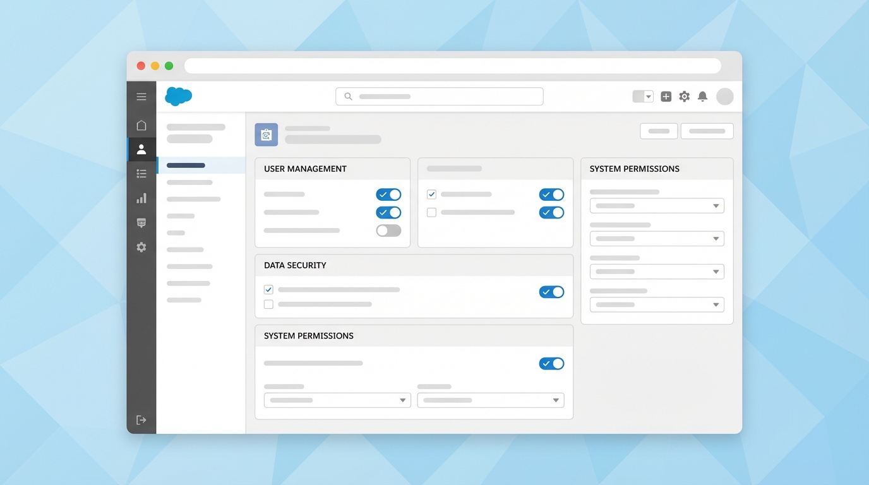
Task: Open setup via the gear icon
Action: coord(684,96)
